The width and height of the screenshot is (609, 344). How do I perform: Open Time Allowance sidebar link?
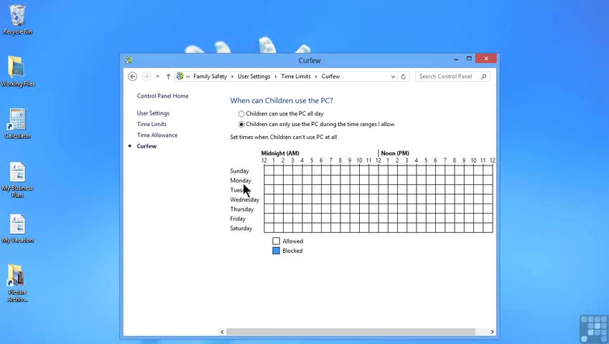(157, 135)
